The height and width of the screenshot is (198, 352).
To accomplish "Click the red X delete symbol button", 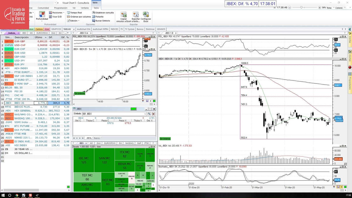I will click(154, 114).
